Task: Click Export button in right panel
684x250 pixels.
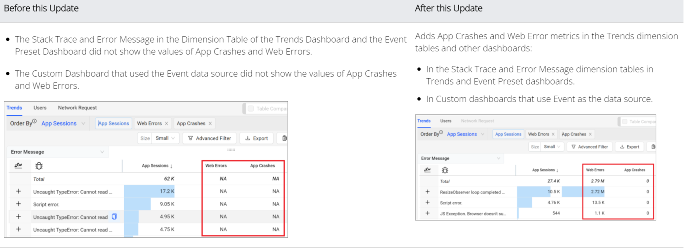Action: [629, 147]
